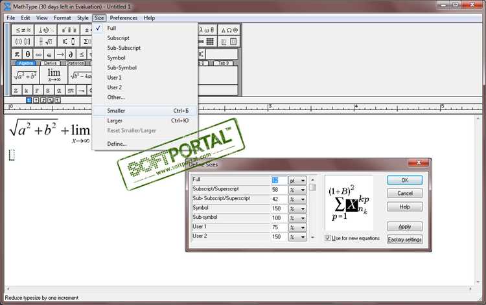Insert the right arrow symbol

click(60, 54)
